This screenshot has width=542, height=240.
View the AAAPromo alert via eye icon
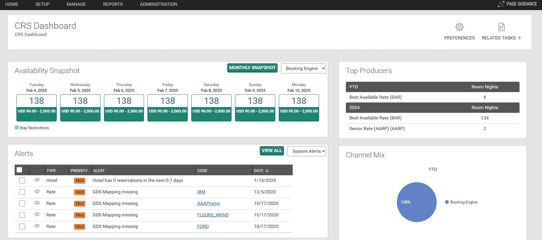pos(37,203)
